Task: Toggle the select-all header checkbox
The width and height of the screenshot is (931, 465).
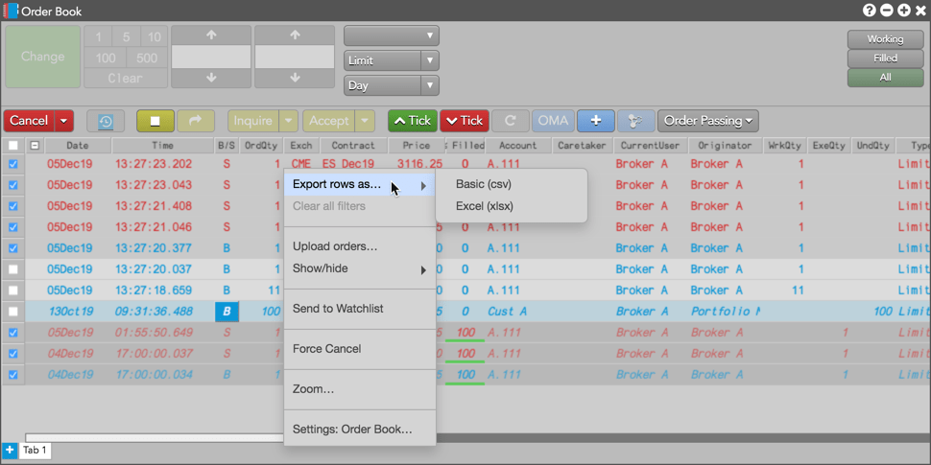Action: (x=13, y=146)
